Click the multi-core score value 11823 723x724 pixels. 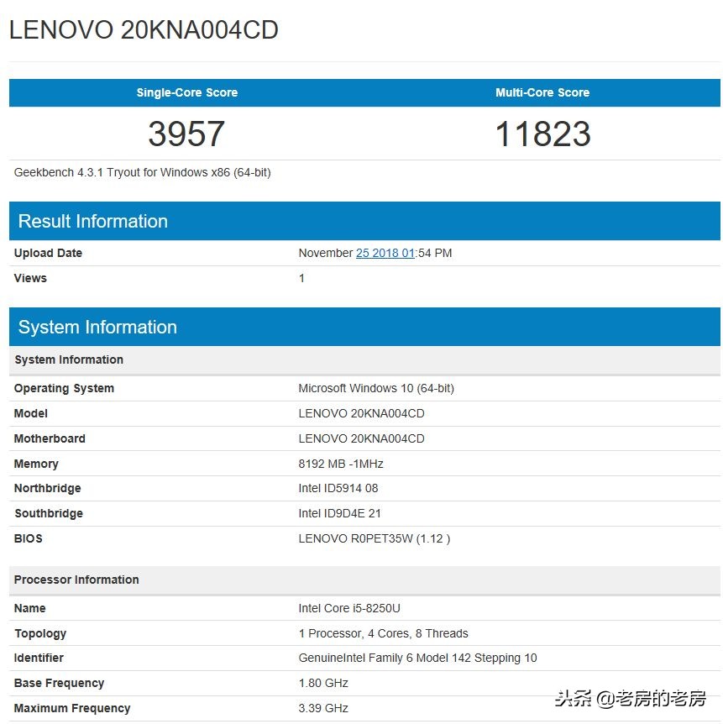pyautogui.click(x=542, y=133)
